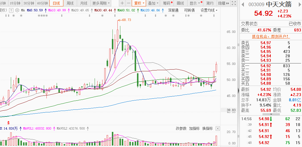This screenshot has height=147, width=302.
Task: Click the 改参数 button
Action: point(181,129)
